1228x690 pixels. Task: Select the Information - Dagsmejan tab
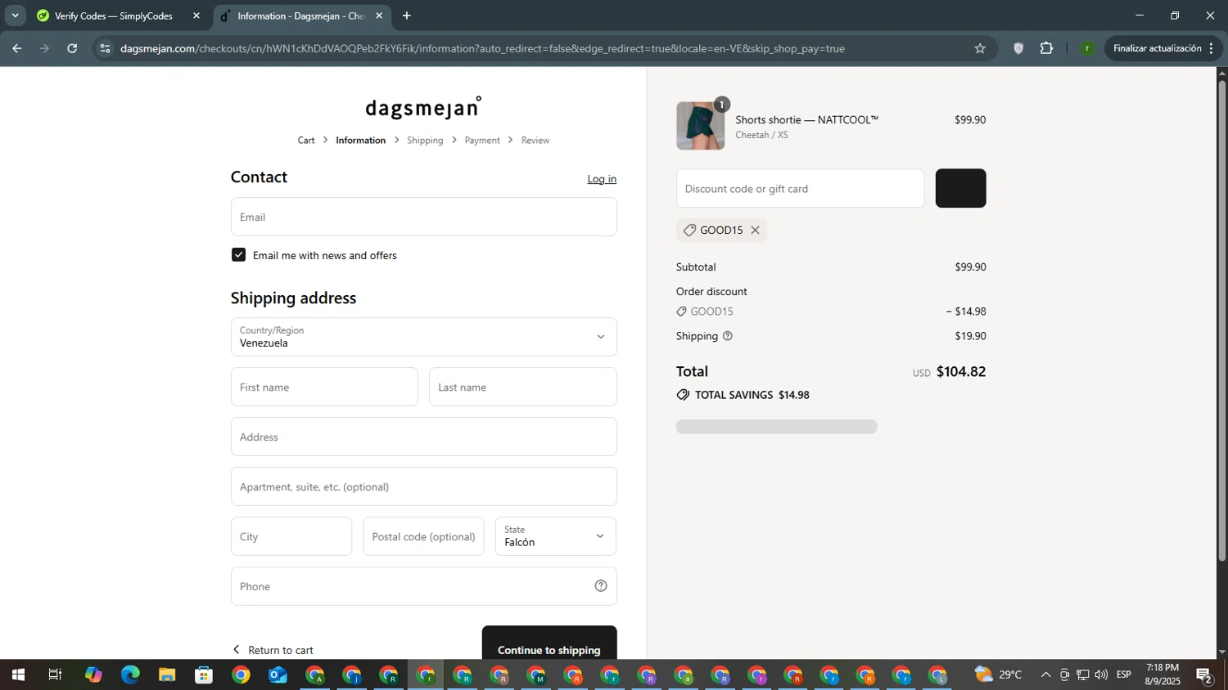[x=300, y=16]
